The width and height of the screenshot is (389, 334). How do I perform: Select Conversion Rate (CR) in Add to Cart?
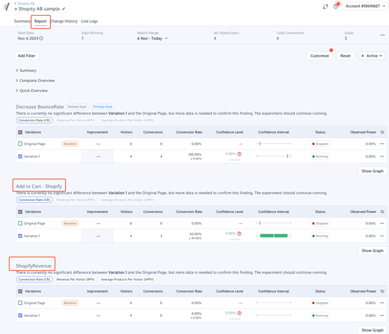pos(34,200)
